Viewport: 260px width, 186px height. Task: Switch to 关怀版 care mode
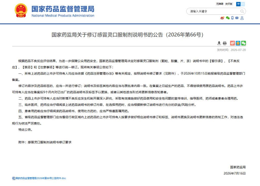point(229,4)
